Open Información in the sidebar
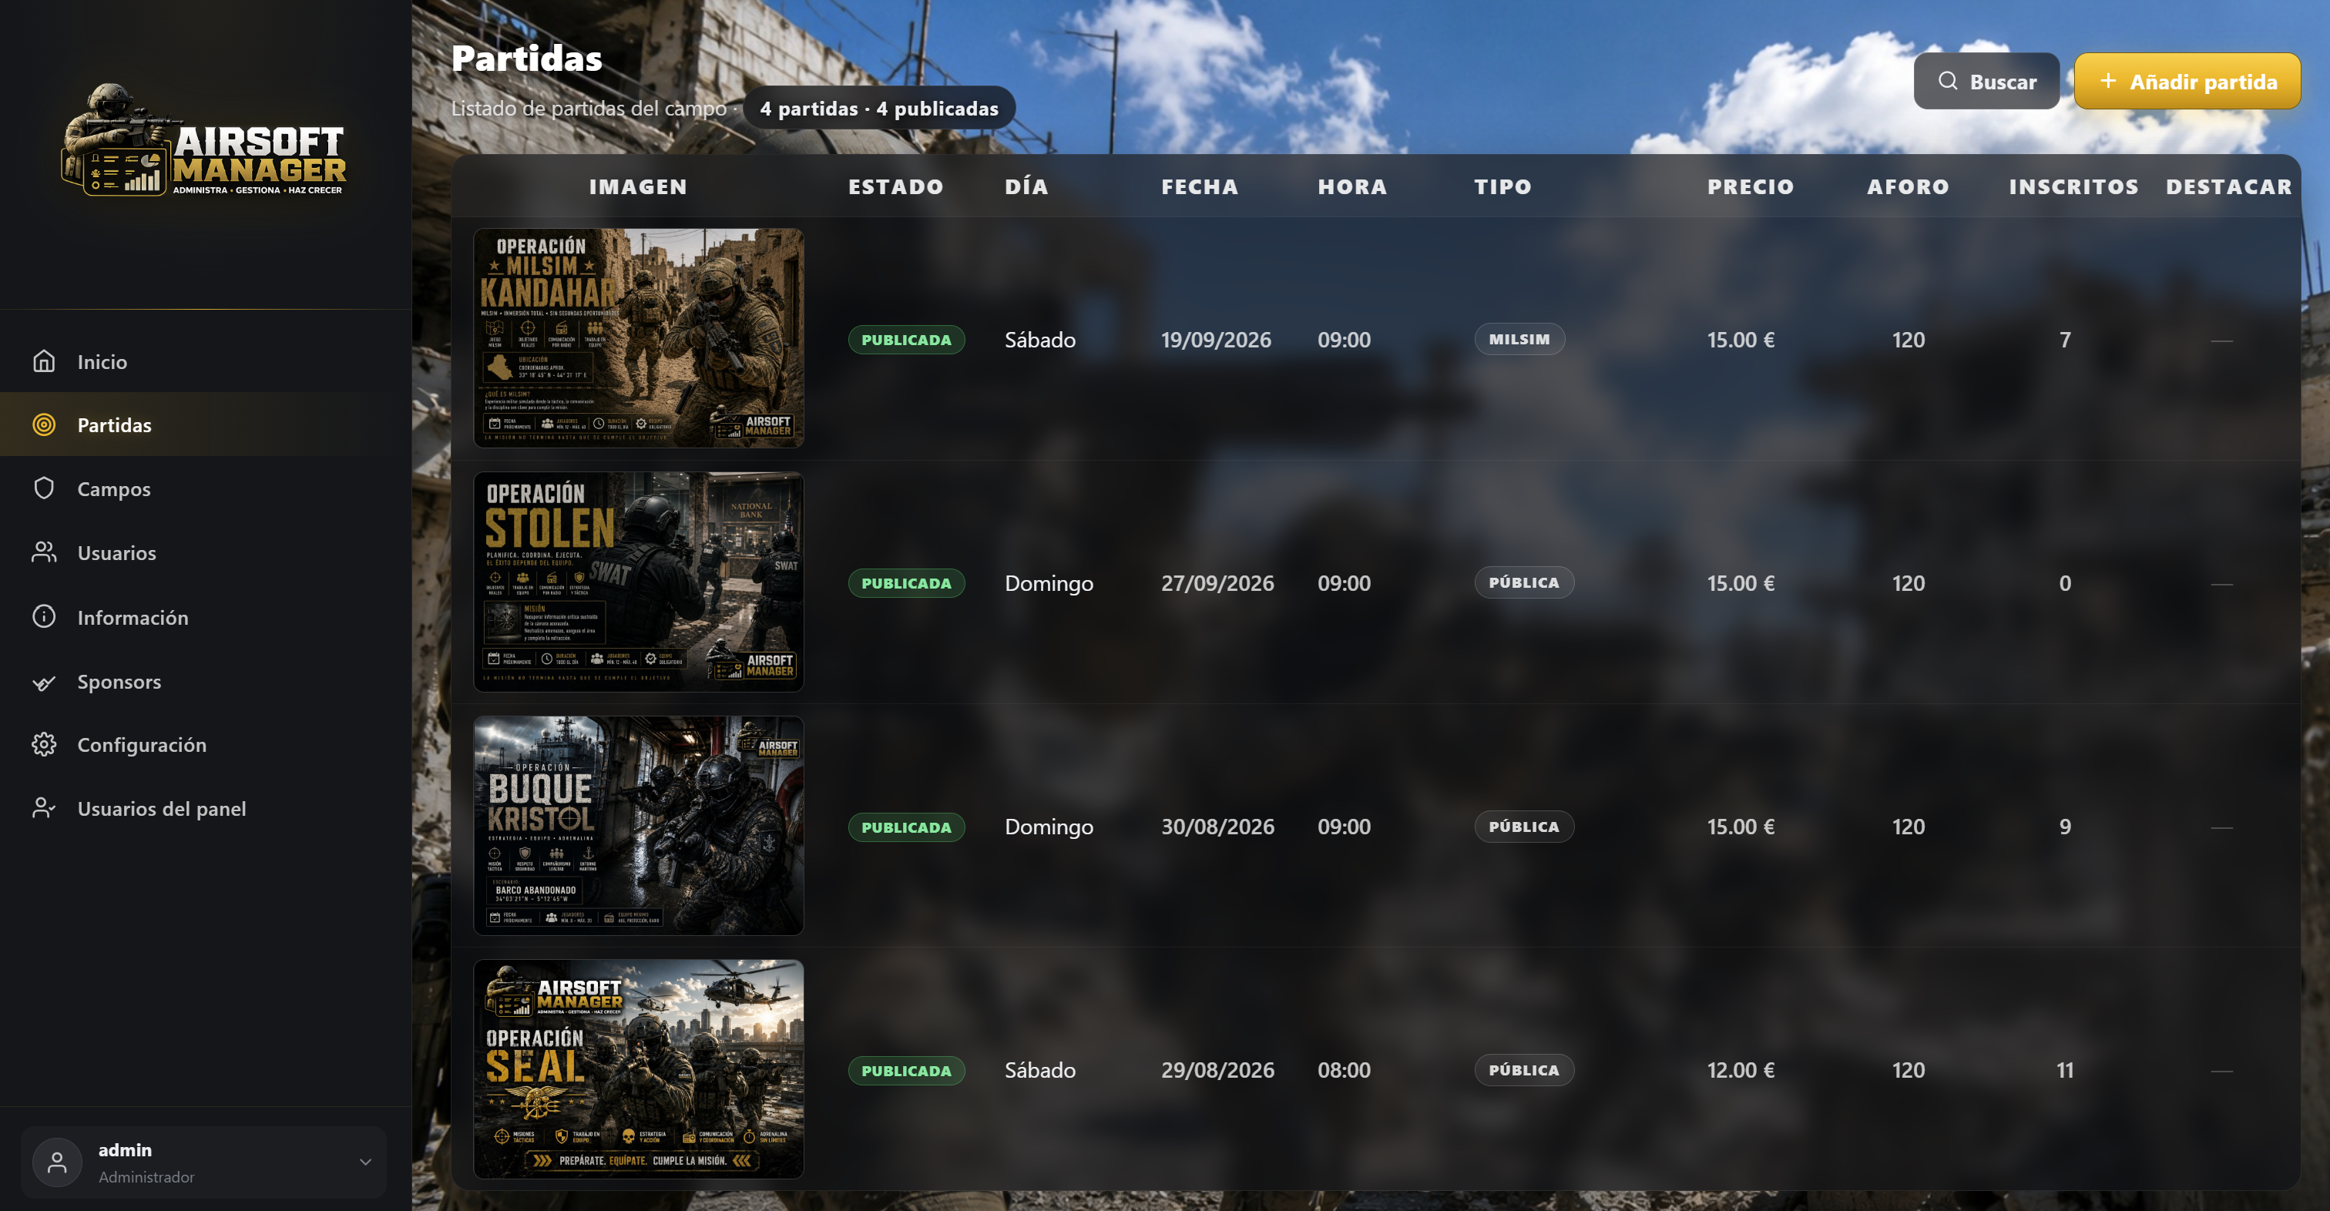 206,617
